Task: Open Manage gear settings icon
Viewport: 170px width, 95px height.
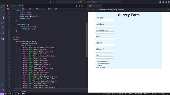Action: point(3,90)
